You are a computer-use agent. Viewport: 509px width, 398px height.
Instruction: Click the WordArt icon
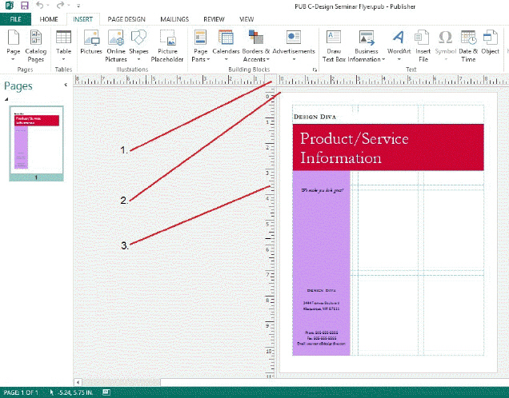(399, 38)
